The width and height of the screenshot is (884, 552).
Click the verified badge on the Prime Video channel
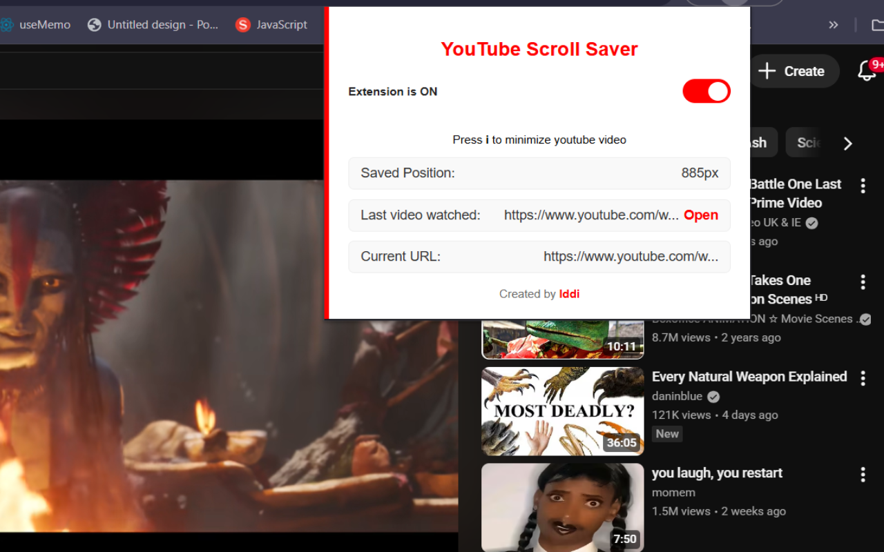[811, 222]
